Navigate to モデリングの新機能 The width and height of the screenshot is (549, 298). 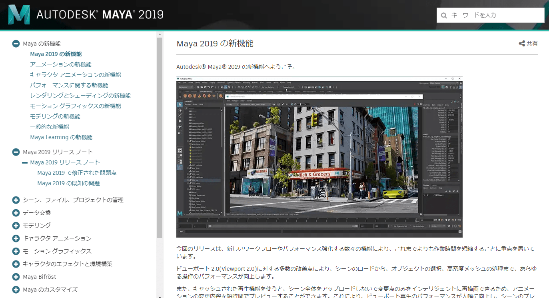[55, 116]
